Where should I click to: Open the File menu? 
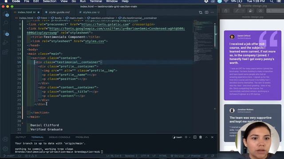27,1
